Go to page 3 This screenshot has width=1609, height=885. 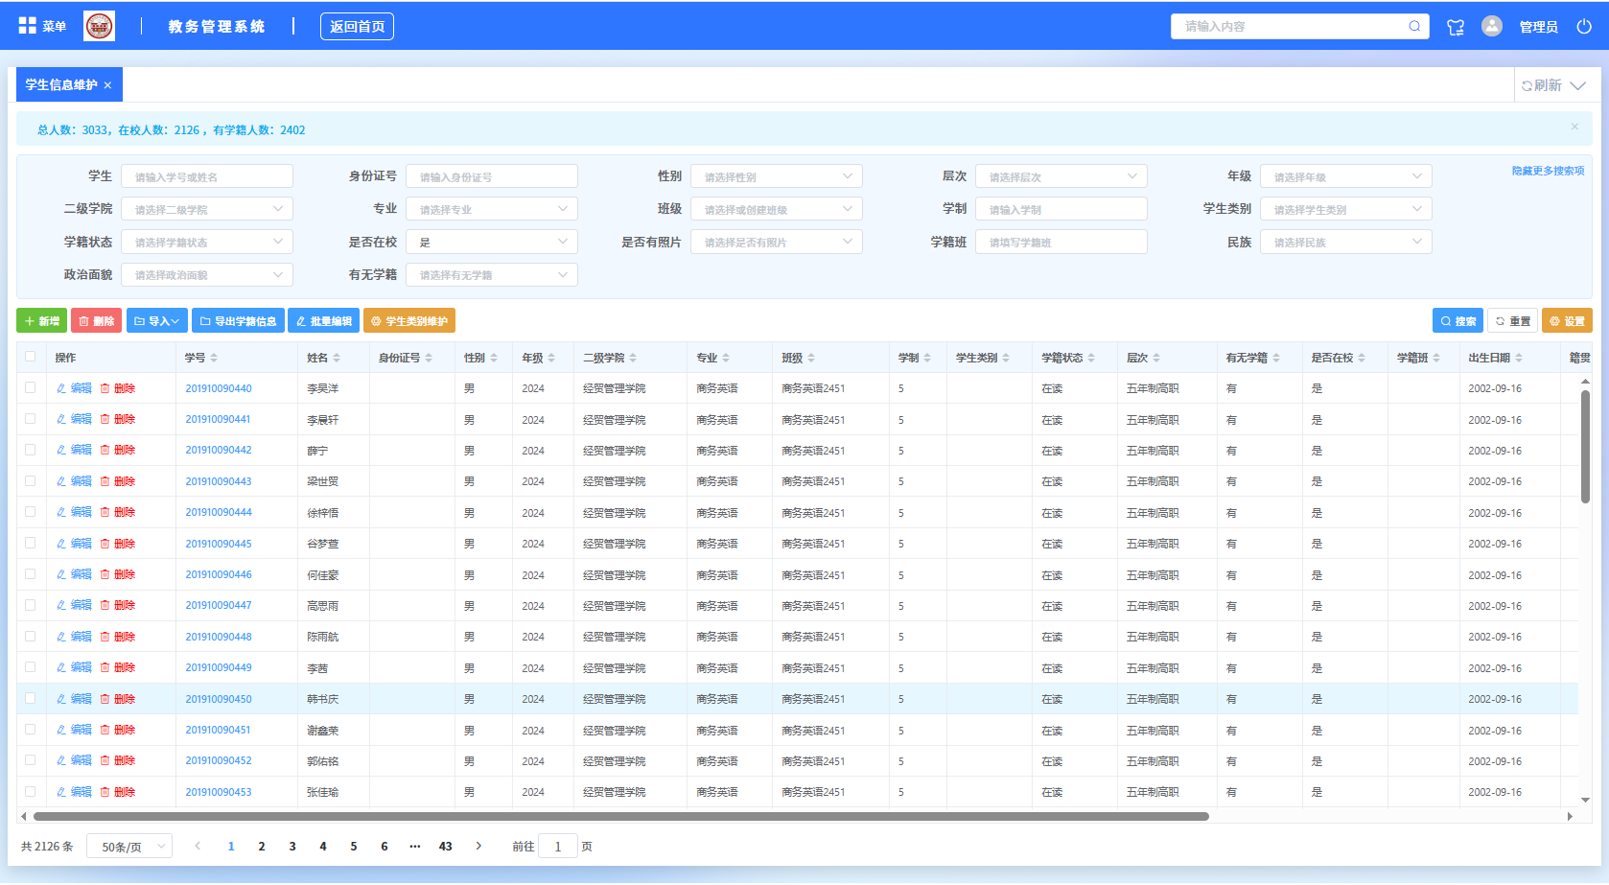pos(292,847)
